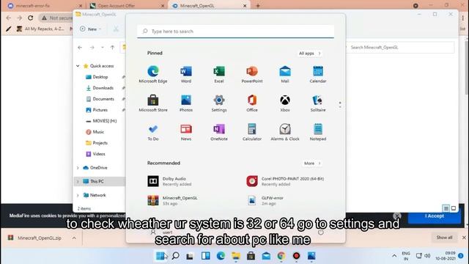The height and width of the screenshot is (264, 469).
Task: Open the taskbar Search icon
Action: [176, 256]
